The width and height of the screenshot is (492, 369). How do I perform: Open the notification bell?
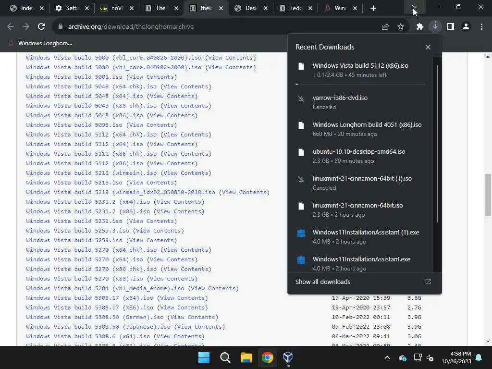[479, 357]
